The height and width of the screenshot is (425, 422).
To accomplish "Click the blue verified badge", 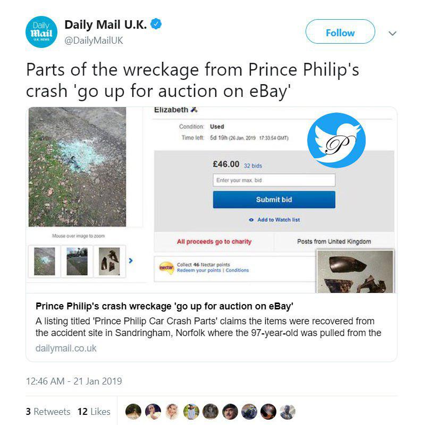I will (x=156, y=25).
